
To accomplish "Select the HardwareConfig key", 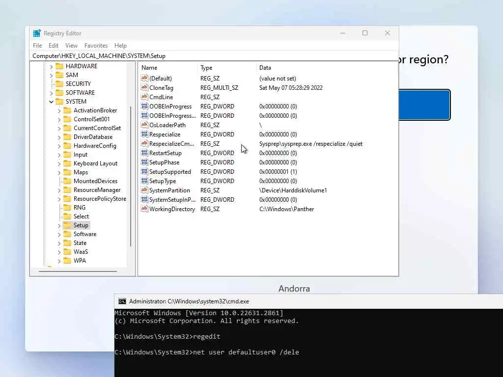I will tap(95, 145).
